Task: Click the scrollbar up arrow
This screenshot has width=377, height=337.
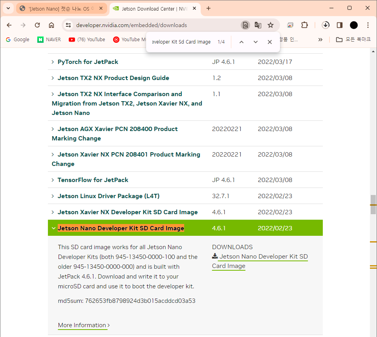Action: point(373,51)
